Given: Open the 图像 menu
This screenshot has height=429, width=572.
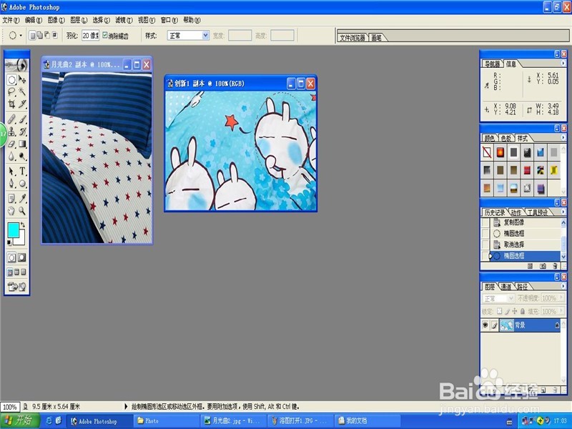Looking at the screenshot, I should pos(56,20).
